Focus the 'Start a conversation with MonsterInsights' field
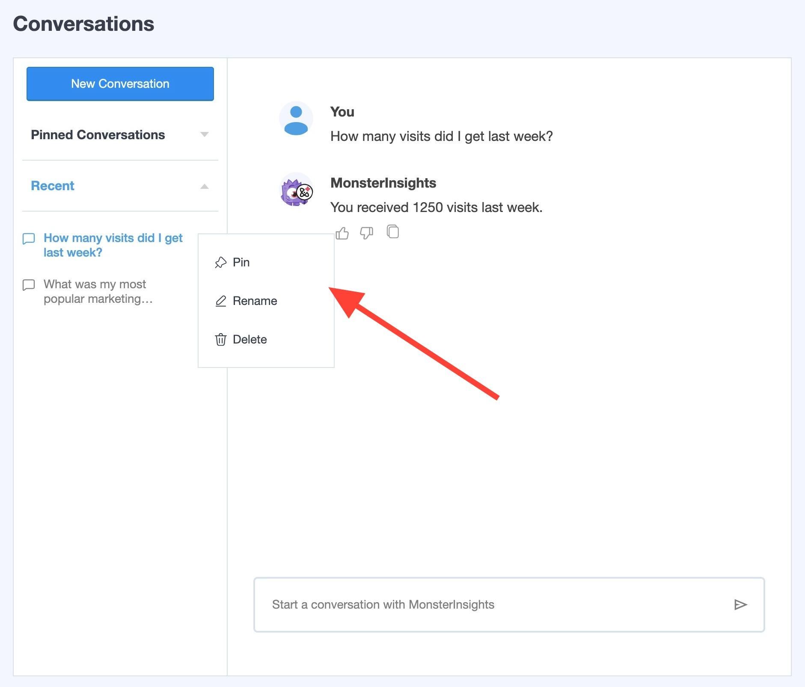805x687 pixels. [x=492, y=604]
